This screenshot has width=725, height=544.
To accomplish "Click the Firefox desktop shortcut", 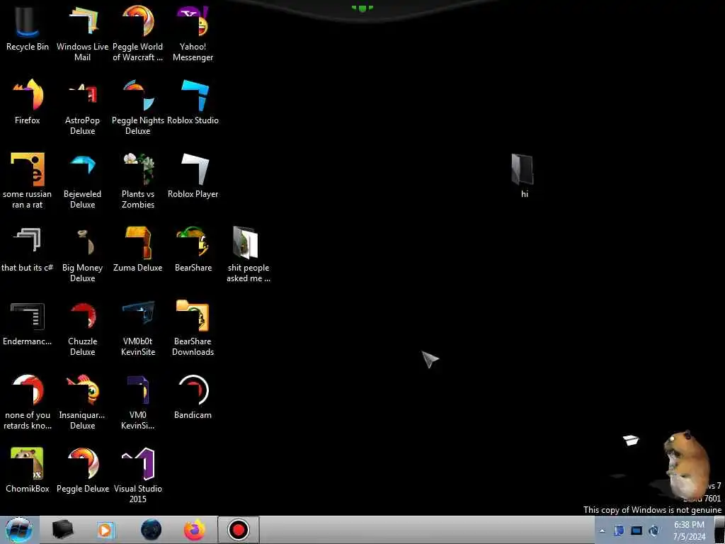I will tap(28, 102).
